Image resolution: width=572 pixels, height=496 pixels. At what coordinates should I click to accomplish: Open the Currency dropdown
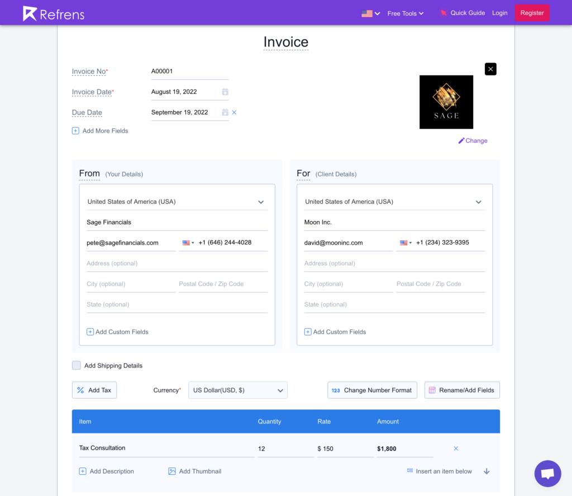(237, 390)
